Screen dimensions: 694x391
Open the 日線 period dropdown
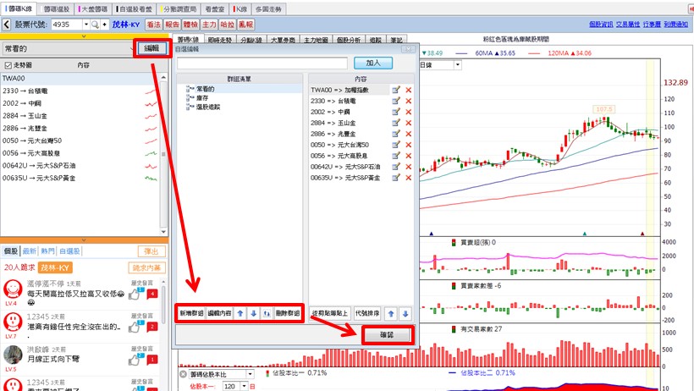pos(457,64)
